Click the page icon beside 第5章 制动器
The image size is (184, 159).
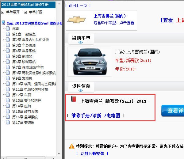point(8,56)
